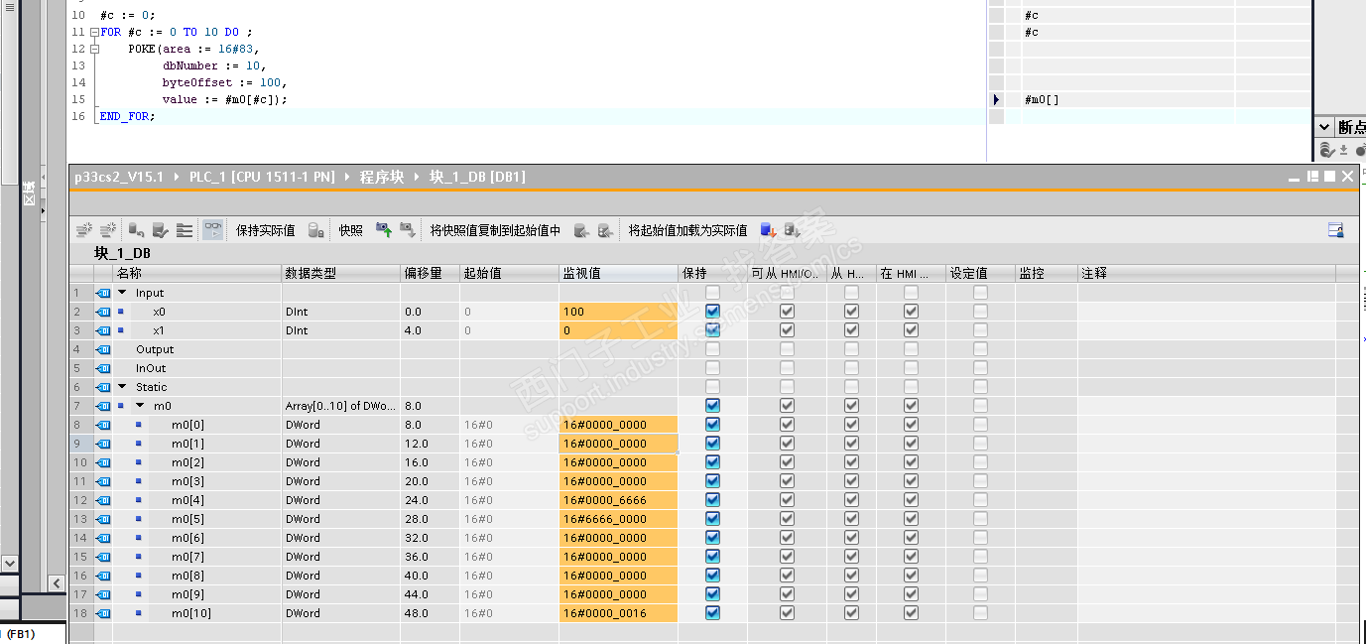
Task: Click the tag icon in the Input row
Action: (x=103, y=293)
